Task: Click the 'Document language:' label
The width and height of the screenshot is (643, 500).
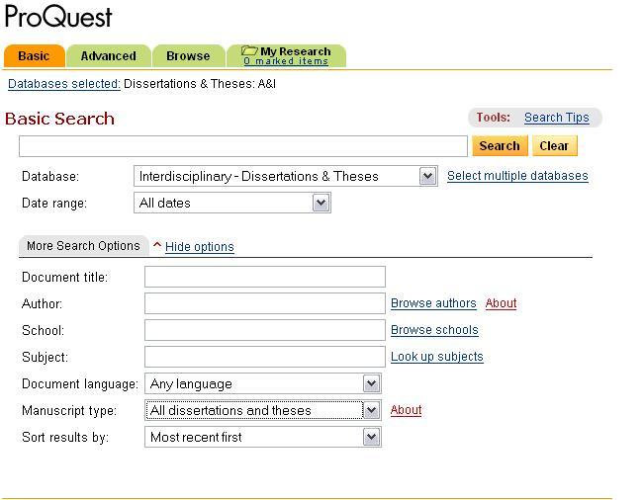Action: click(80, 384)
